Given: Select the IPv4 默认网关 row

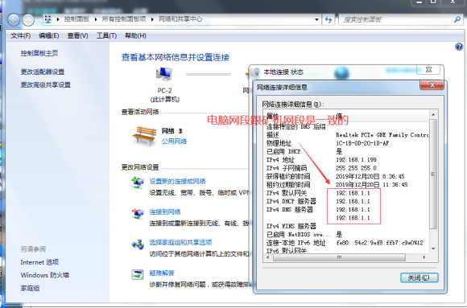Looking at the screenshot, I should 347,193.
